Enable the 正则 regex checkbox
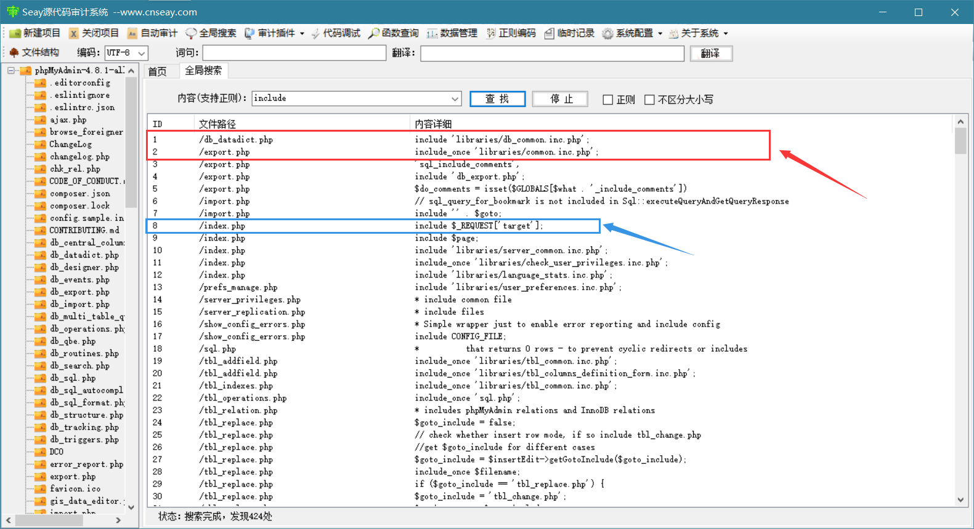The width and height of the screenshot is (974, 529). (x=608, y=100)
